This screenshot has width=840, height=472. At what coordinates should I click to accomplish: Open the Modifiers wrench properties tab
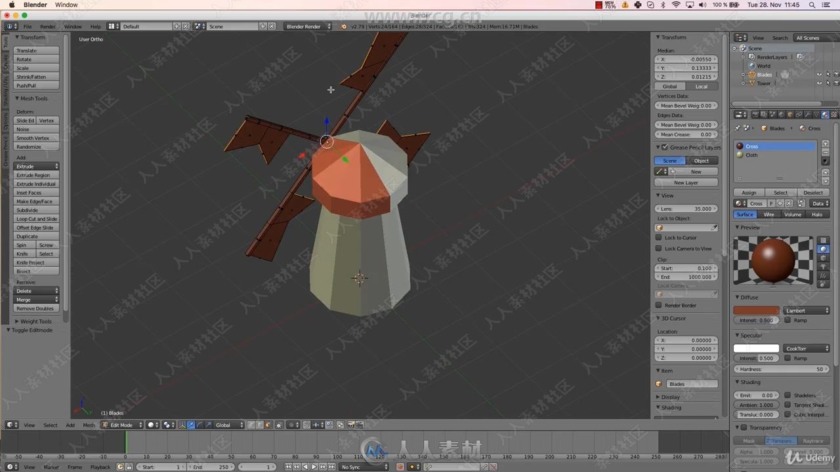(808, 114)
